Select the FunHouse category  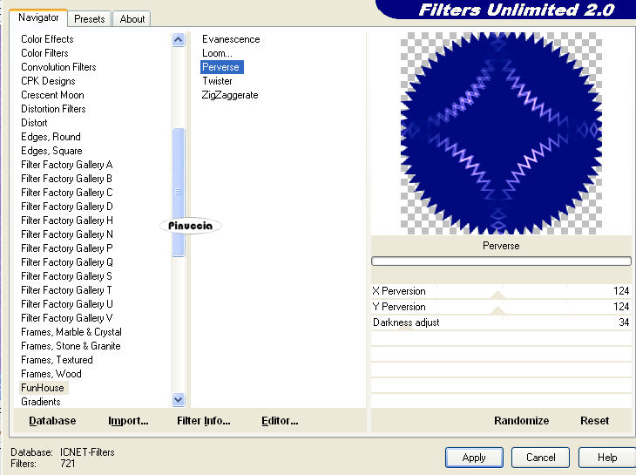pyautogui.click(x=43, y=388)
